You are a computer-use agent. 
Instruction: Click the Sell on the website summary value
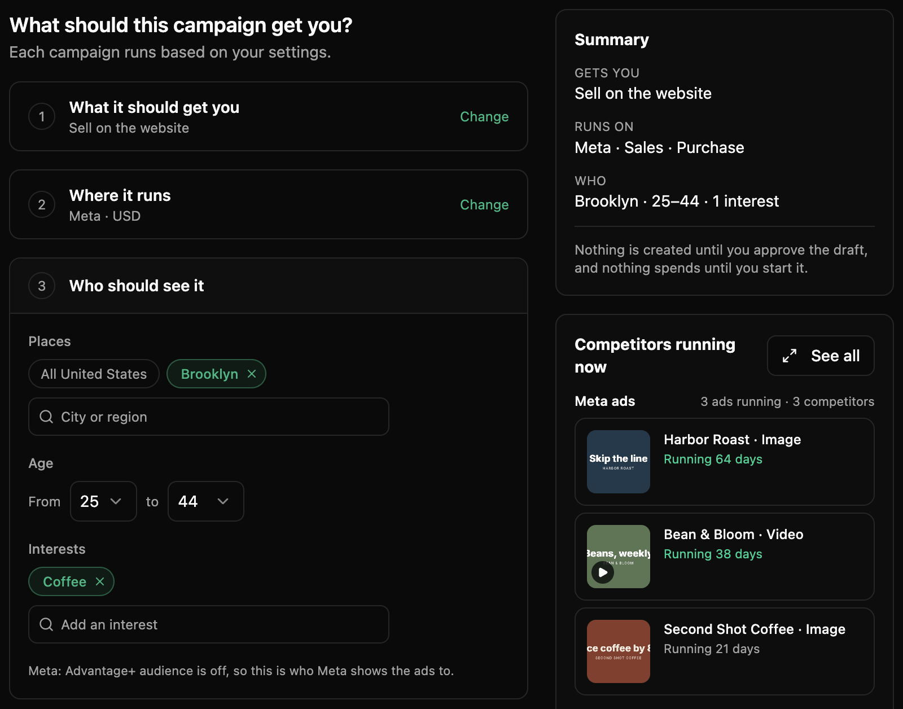click(x=643, y=93)
